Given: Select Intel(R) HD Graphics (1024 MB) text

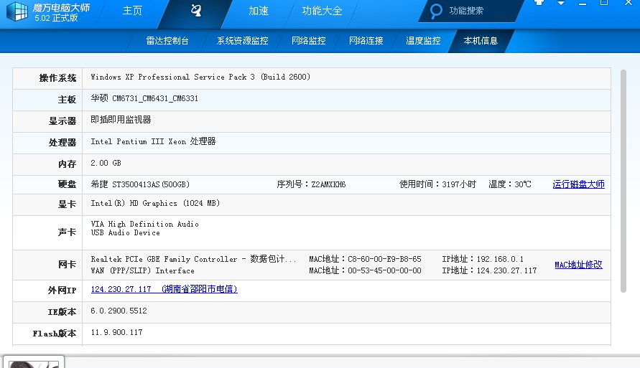Looking at the screenshot, I should pyautogui.click(x=155, y=203).
